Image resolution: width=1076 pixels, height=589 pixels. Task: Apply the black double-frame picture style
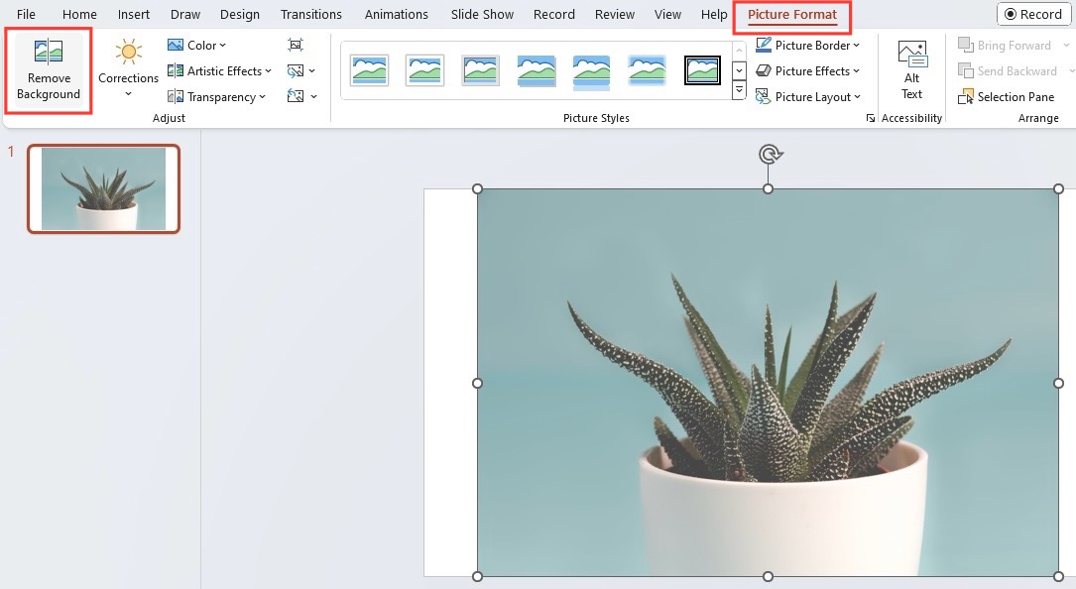pyautogui.click(x=703, y=70)
